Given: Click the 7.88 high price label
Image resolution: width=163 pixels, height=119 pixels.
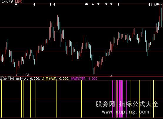Looking at the screenshot, I should tap(154, 5).
